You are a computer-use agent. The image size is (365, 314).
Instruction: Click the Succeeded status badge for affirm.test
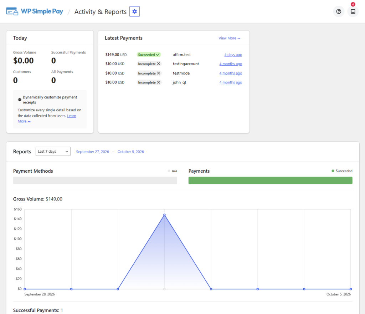coord(149,55)
